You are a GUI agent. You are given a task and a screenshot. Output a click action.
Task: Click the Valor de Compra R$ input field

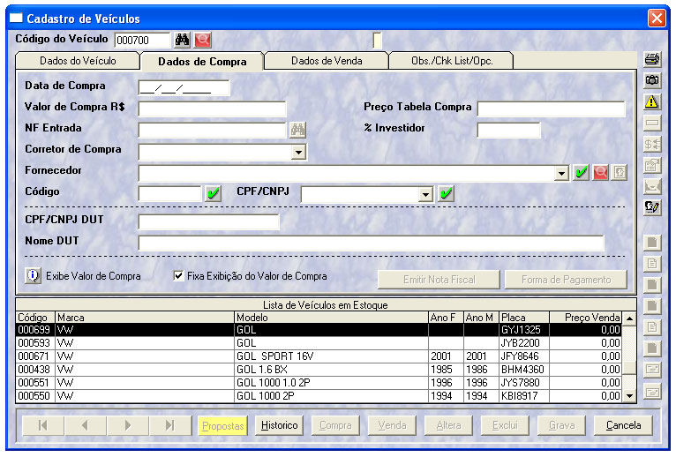(212, 109)
